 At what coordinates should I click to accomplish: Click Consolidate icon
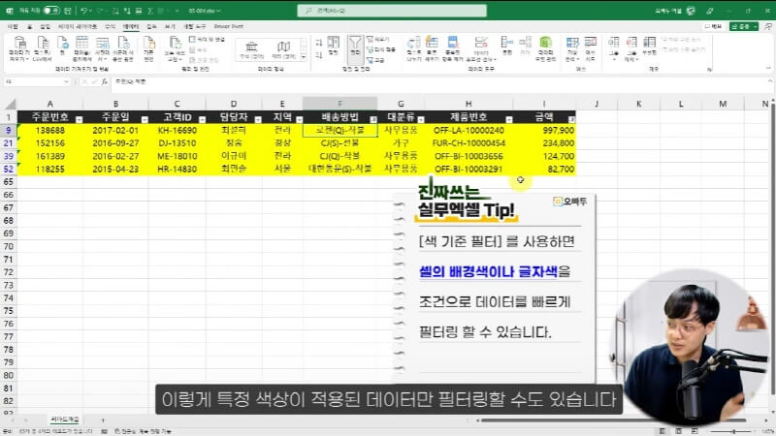[506, 46]
